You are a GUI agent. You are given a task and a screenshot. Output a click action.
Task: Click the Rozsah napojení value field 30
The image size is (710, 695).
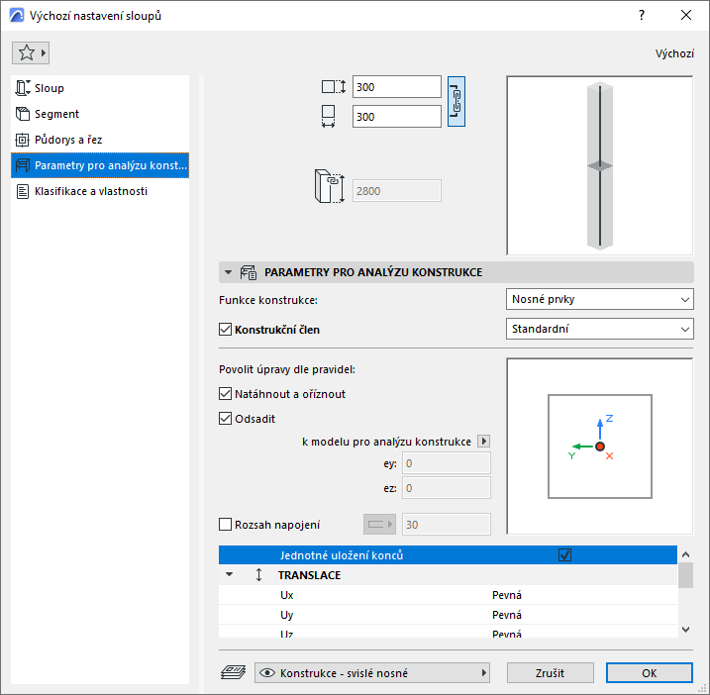click(x=446, y=525)
